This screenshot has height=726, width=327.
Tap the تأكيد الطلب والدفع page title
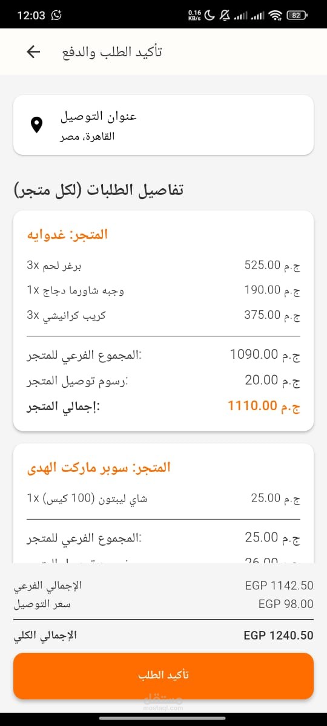(x=112, y=52)
